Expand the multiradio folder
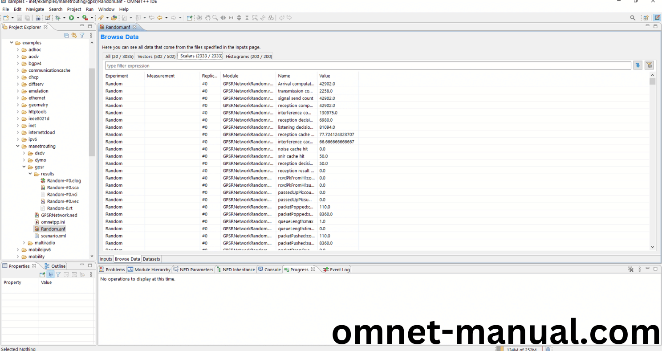This screenshot has height=351, width=662. point(24,243)
